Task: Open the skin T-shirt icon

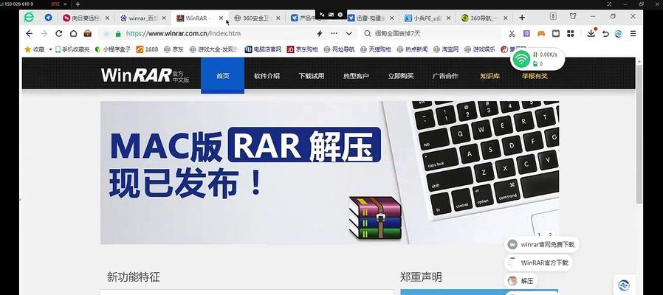Action: click(573, 16)
